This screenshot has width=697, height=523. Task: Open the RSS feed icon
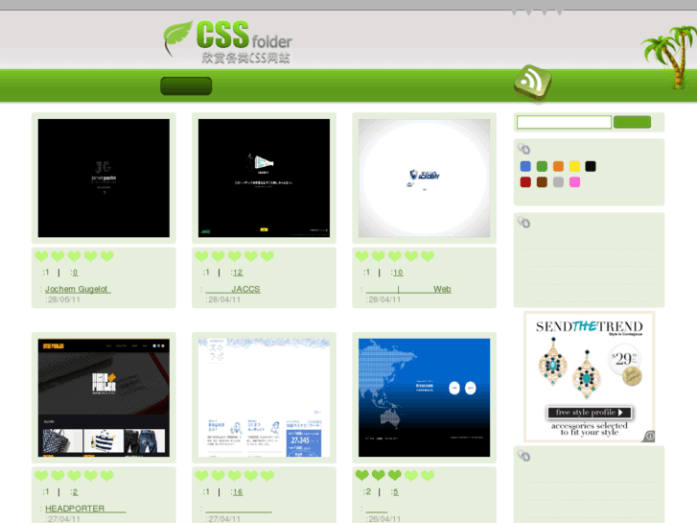532,83
